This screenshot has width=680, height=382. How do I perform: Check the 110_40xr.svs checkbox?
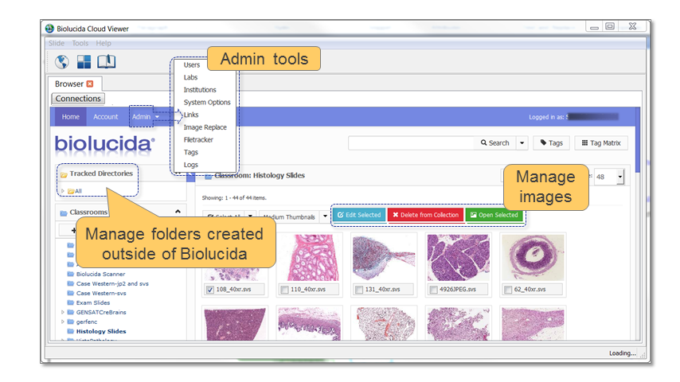284,290
